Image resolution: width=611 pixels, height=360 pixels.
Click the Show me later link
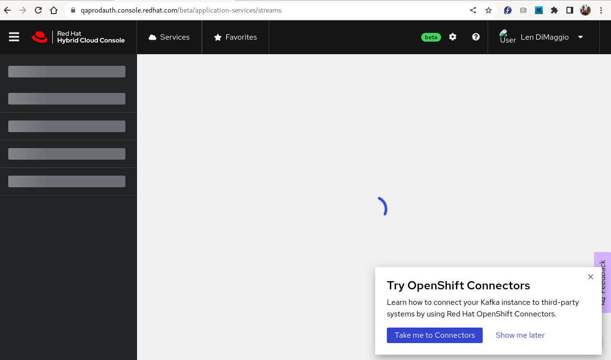coord(520,335)
